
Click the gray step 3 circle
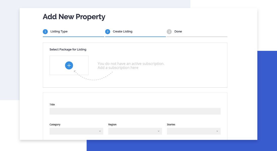[169, 32]
